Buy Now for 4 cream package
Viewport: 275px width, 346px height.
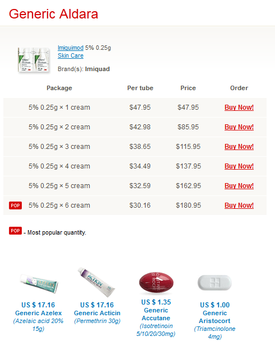[x=239, y=166]
